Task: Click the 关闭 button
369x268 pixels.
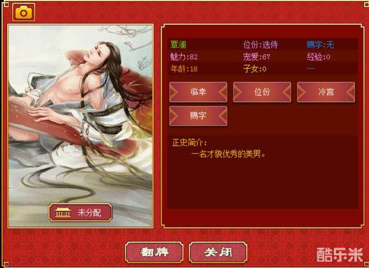Action: point(218,253)
